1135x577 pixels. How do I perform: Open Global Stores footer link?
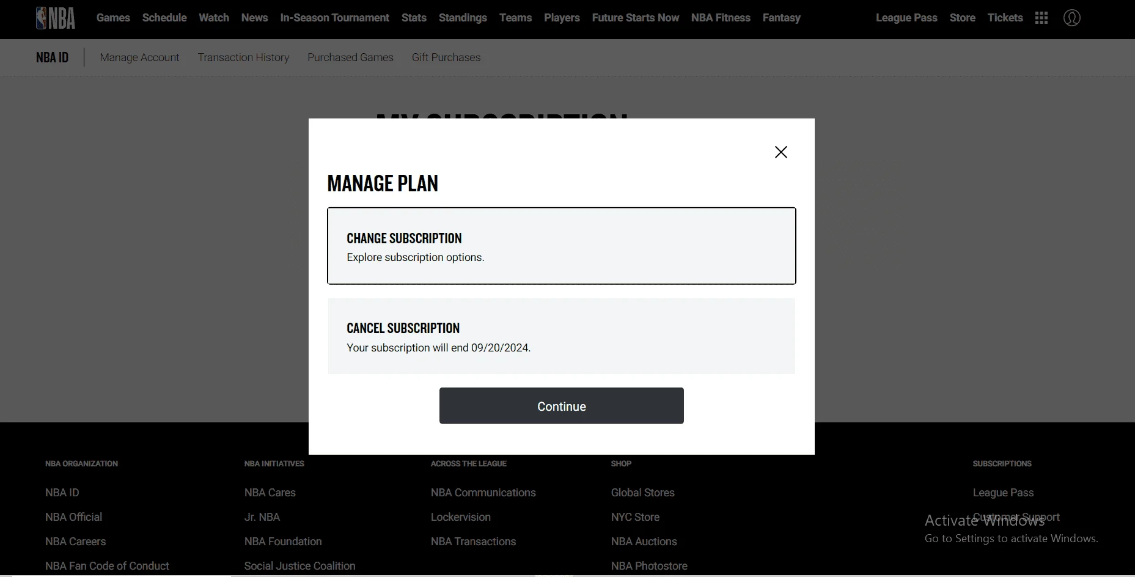coord(643,493)
